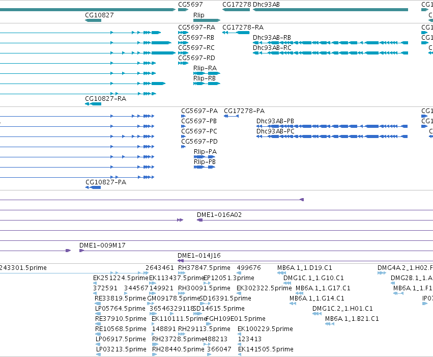
Task: Select the Dhc93AB gene label
Action: coord(266,5)
